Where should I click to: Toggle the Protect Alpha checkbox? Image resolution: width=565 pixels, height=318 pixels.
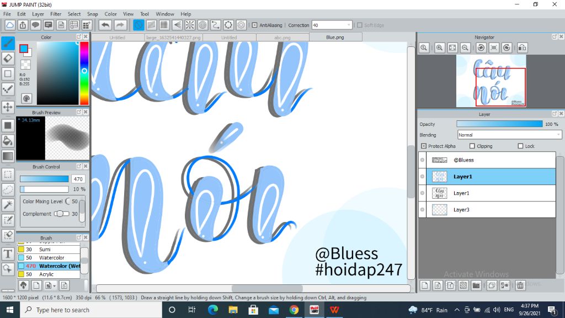pyautogui.click(x=424, y=146)
